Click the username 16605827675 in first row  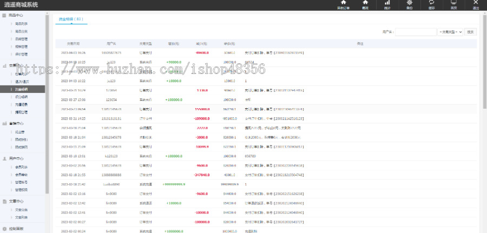click(111, 53)
